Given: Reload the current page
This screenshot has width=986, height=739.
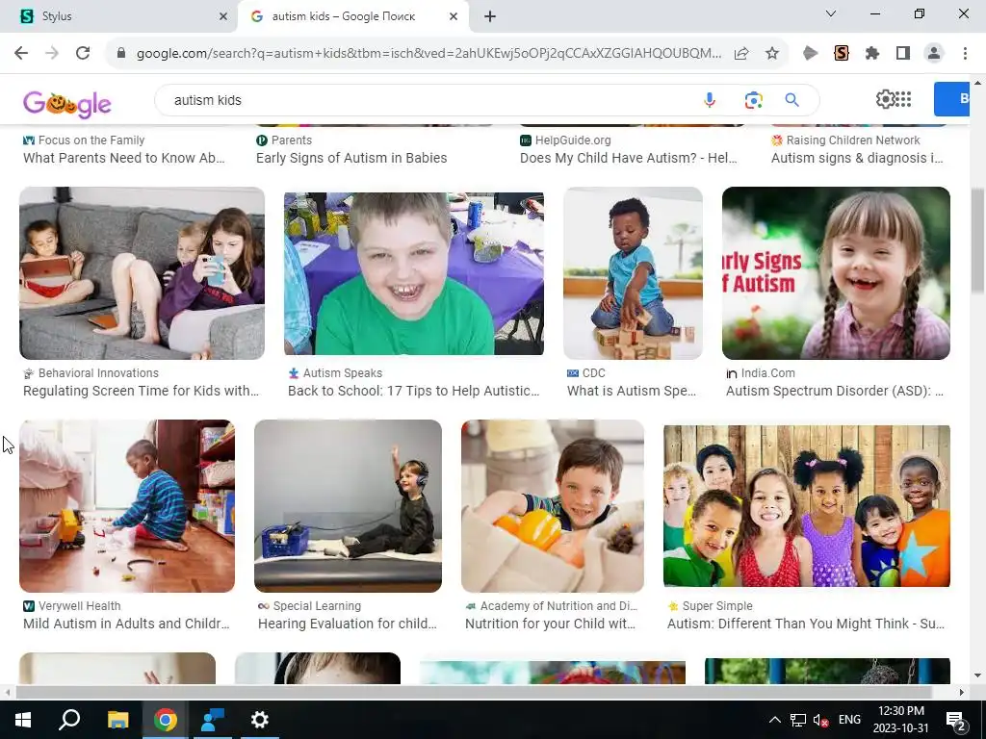Looking at the screenshot, I should click(x=83, y=54).
